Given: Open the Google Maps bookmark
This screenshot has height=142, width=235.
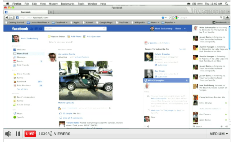Looking at the screenshot, I should (104, 23).
